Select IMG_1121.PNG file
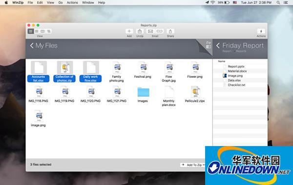The height and width of the screenshot is (185, 293). pyautogui.click(x=117, y=94)
